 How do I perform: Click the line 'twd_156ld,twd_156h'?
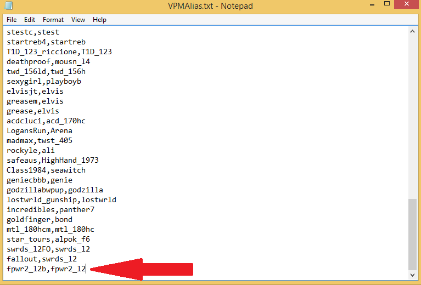[46, 72]
